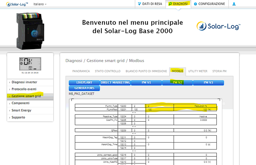Click the Utility_connect_good row label
This screenshot has width=256, height=165.
click(107, 155)
